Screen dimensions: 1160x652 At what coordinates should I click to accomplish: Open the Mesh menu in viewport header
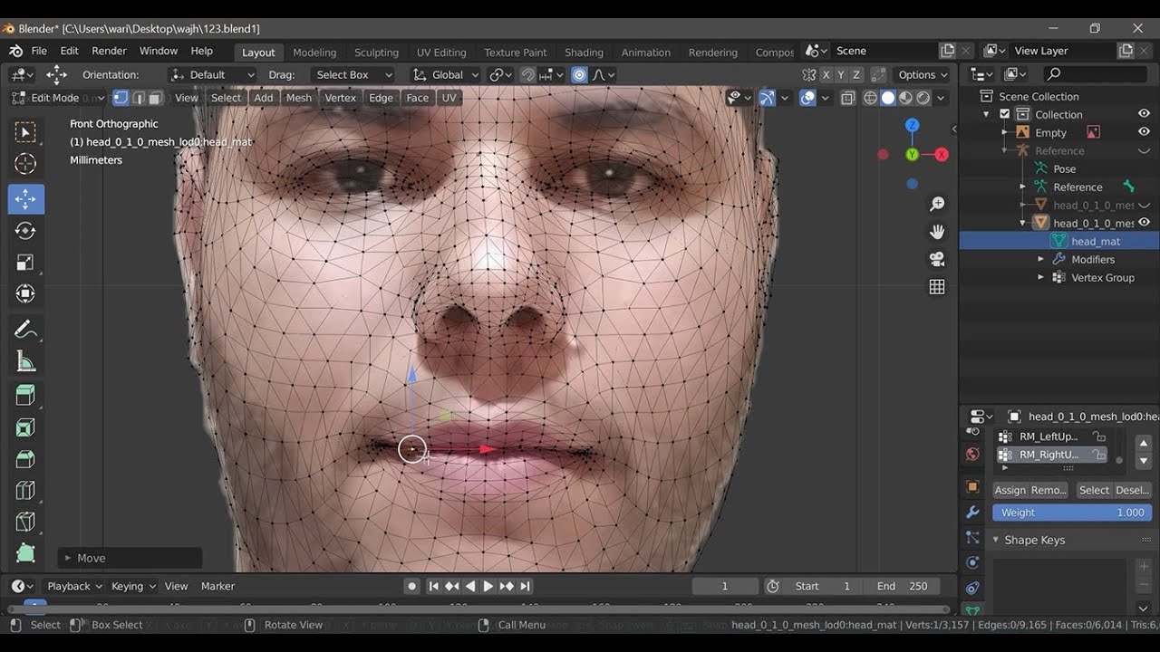298,98
